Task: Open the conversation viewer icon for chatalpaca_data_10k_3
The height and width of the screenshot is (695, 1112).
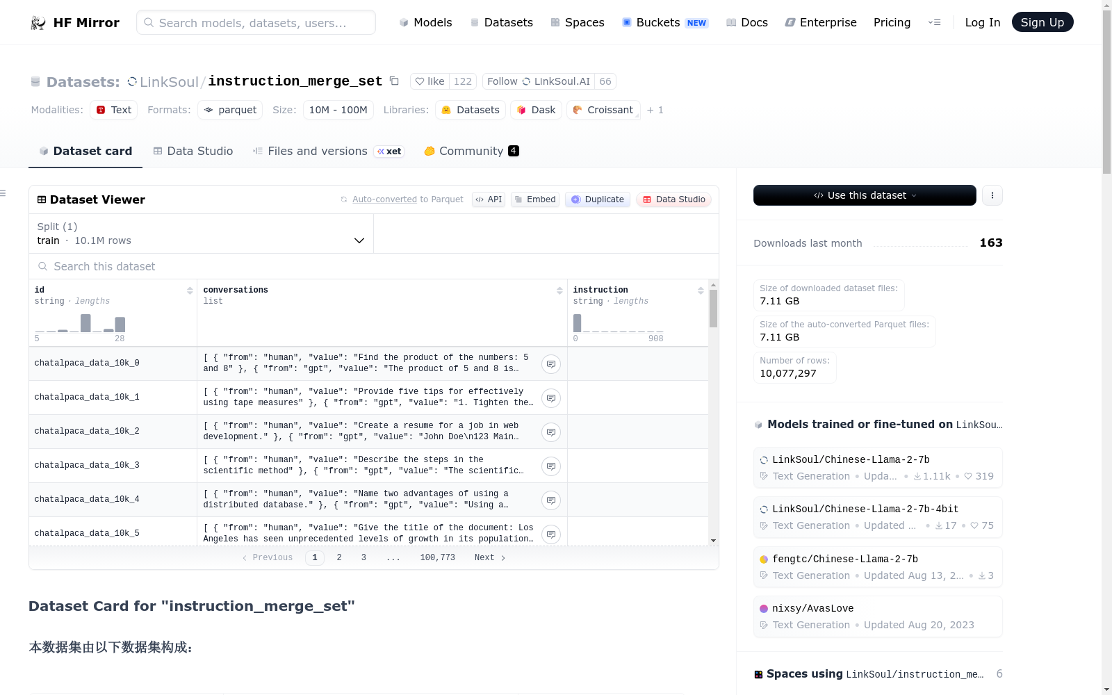Action: (x=551, y=466)
